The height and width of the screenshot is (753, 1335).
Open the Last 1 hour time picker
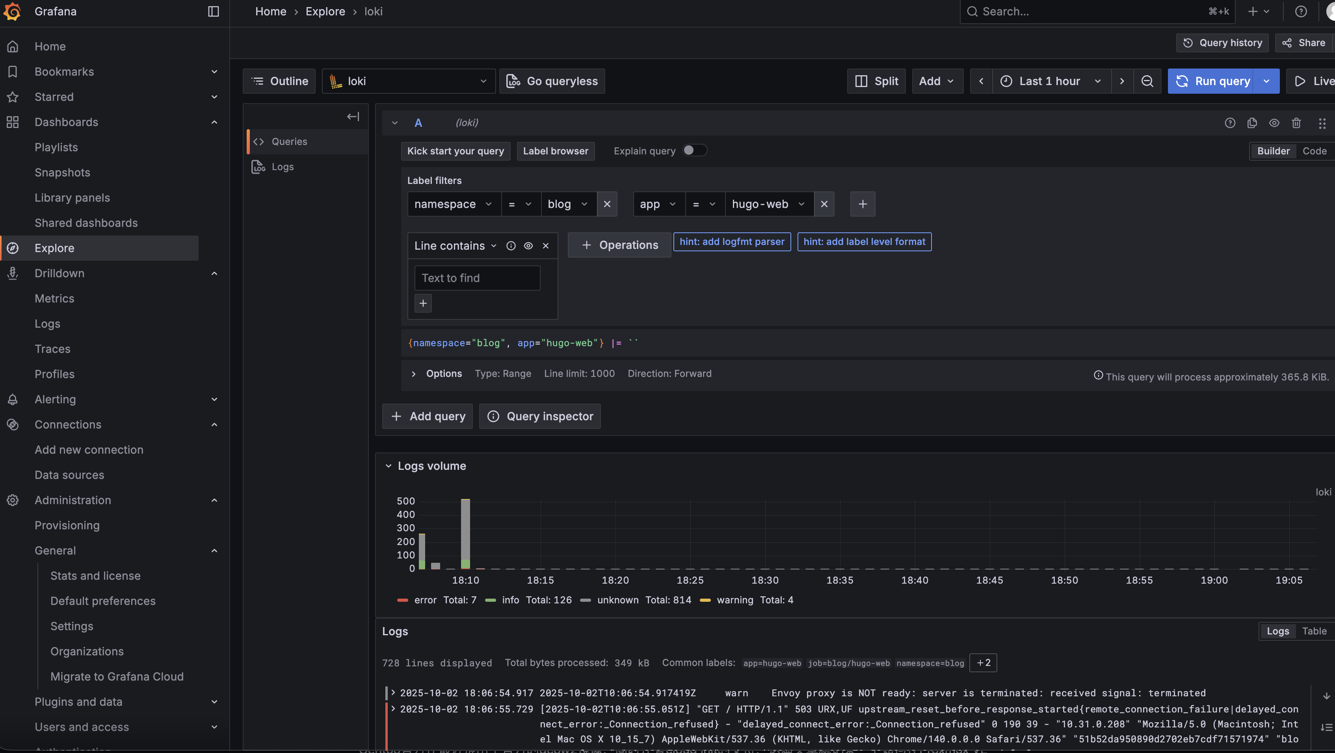pos(1051,81)
